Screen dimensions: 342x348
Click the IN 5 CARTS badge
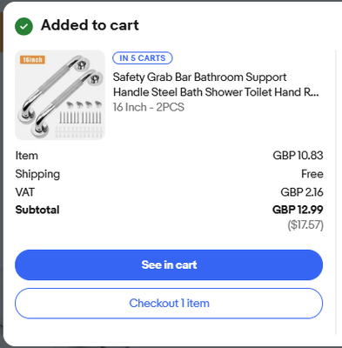[143, 58]
